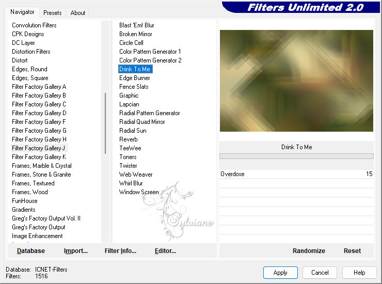382x284 pixels.
Task: Select Filter Factory Gallery C
Action: [x=39, y=104]
